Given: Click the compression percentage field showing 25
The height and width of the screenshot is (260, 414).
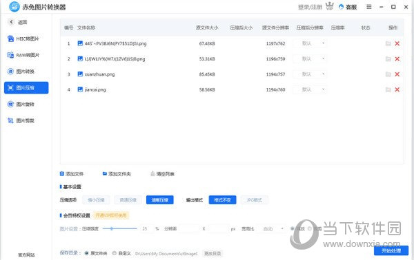Looking at the screenshot, I should pyautogui.click(x=146, y=229).
